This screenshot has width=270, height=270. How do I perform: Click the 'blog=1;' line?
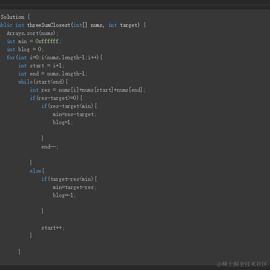click(62, 123)
